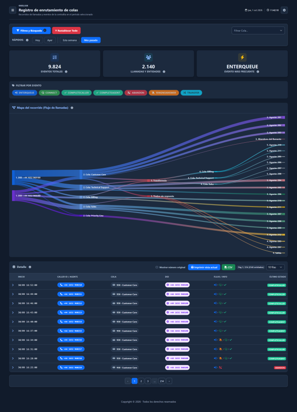Click the filter count badge on Filtros y Búsqueda
The height and width of the screenshot is (412, 297).
tap(45, 31)
